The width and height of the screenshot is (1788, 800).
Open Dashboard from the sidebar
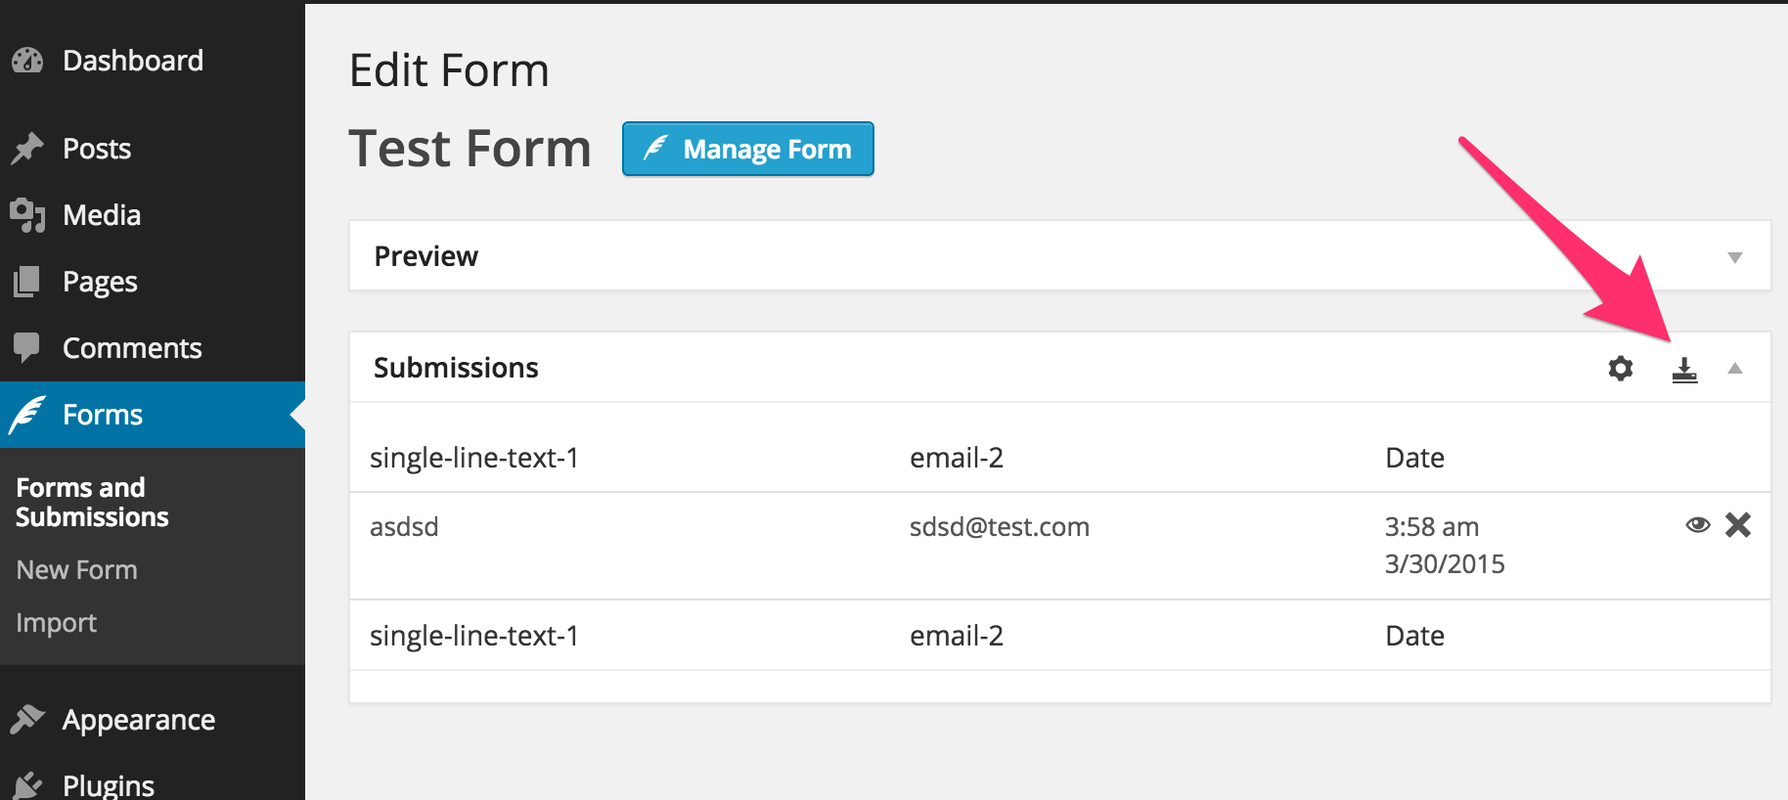coord(132,61)
